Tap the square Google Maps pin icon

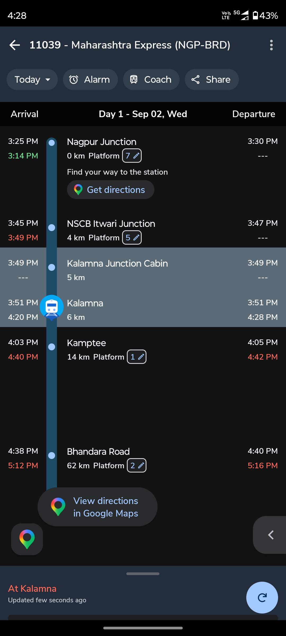[27, 539]
